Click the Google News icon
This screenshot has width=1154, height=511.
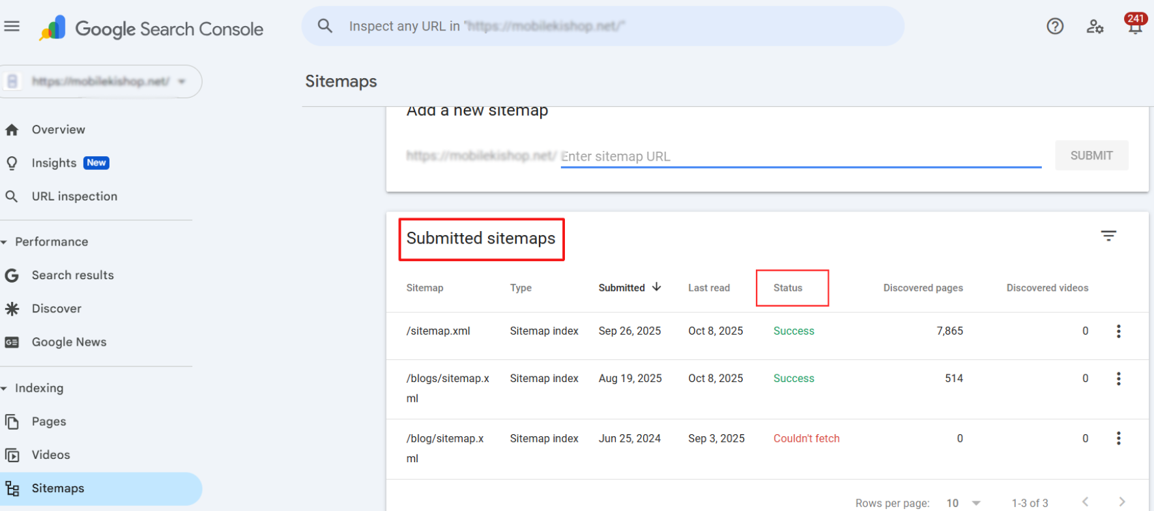point(12,342)
